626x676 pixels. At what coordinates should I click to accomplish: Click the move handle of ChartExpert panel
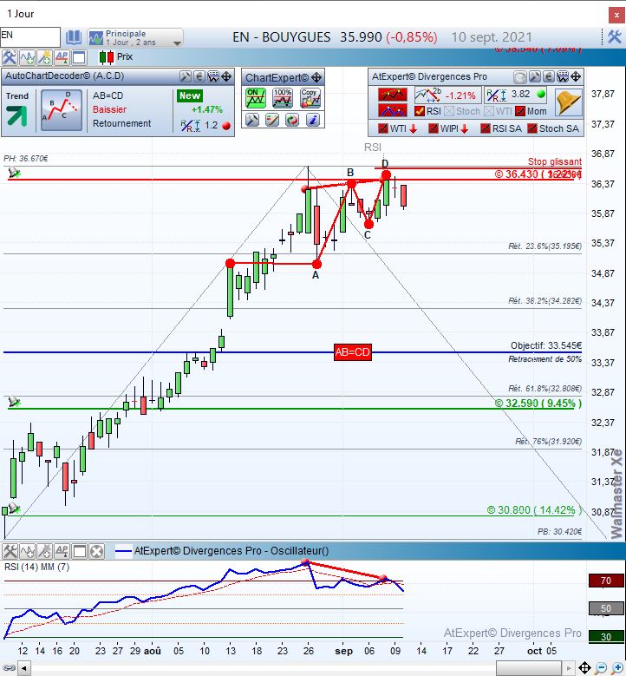(316, 77)
